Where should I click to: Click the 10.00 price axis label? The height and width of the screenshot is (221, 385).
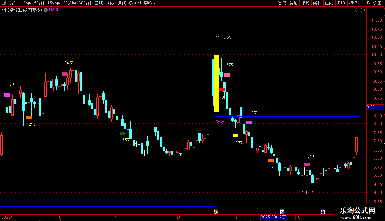tap(376, 55)
